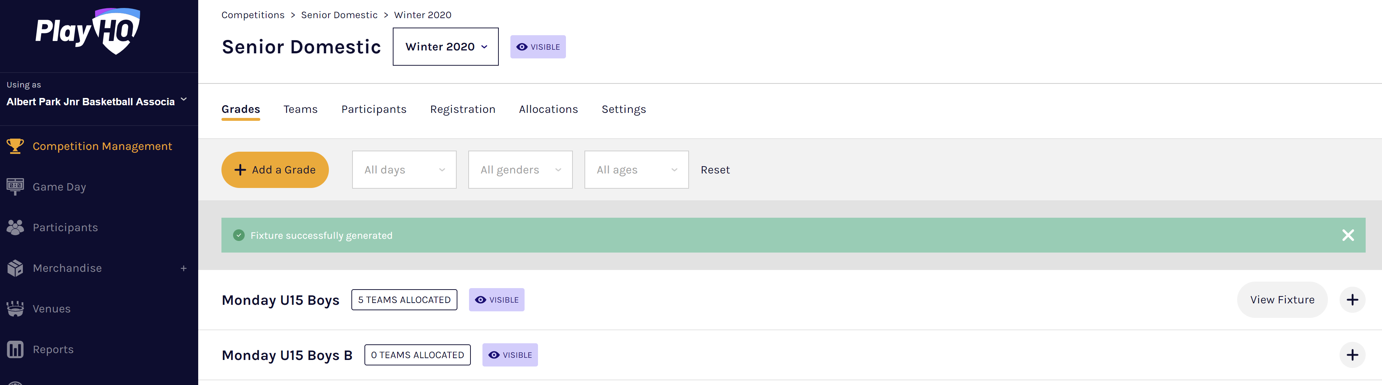The height and width of the screenshot is (385, 1382).
Task: Open the All days filter dropdown
Action: point(404,170)
